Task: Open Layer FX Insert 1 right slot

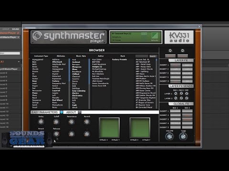Action: coord(187,65)
